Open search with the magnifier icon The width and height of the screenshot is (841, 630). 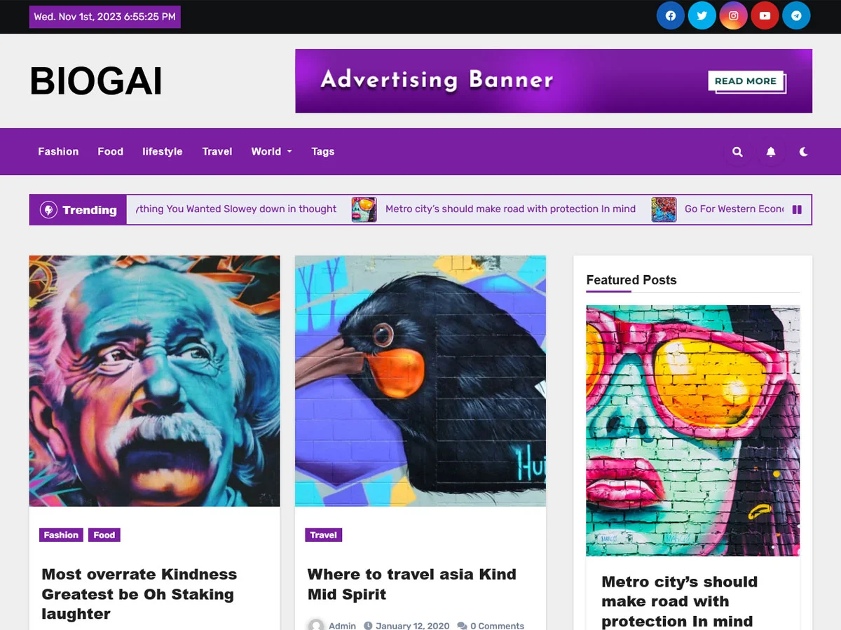[737, 152]
